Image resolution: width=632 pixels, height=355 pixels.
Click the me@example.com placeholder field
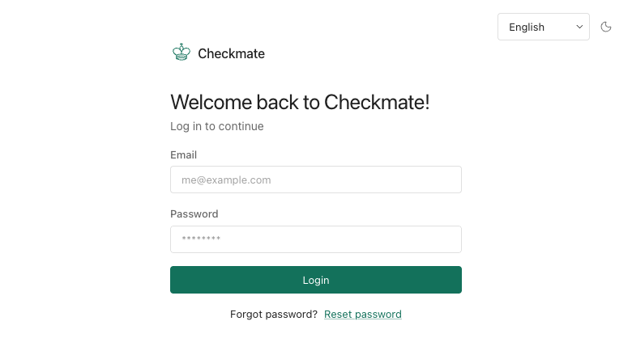click(x=316, y=180)
